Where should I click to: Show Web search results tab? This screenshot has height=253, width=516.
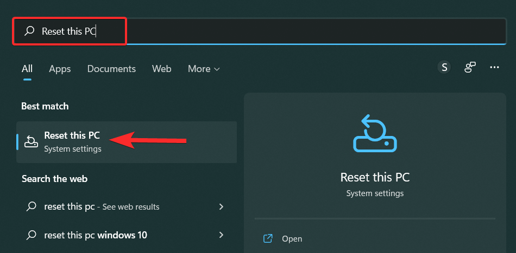pos(161,69)
